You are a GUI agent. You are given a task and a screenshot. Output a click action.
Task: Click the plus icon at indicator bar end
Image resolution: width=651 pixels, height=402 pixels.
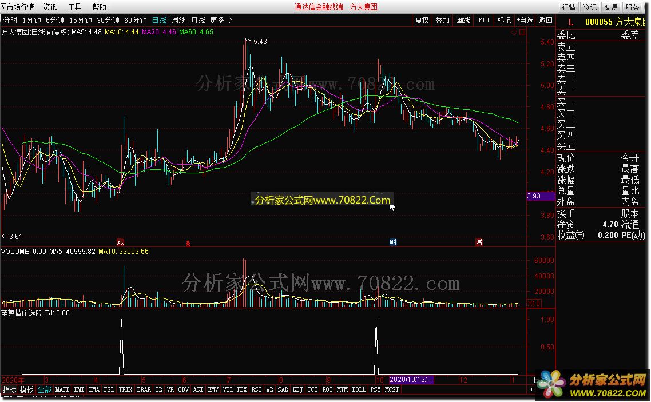click(x=531, y=389)
